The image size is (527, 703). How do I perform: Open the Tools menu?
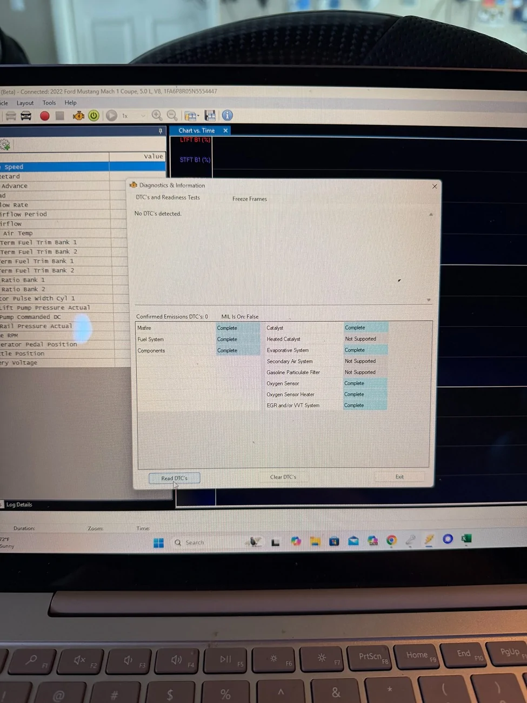click(x=49, y=103)
